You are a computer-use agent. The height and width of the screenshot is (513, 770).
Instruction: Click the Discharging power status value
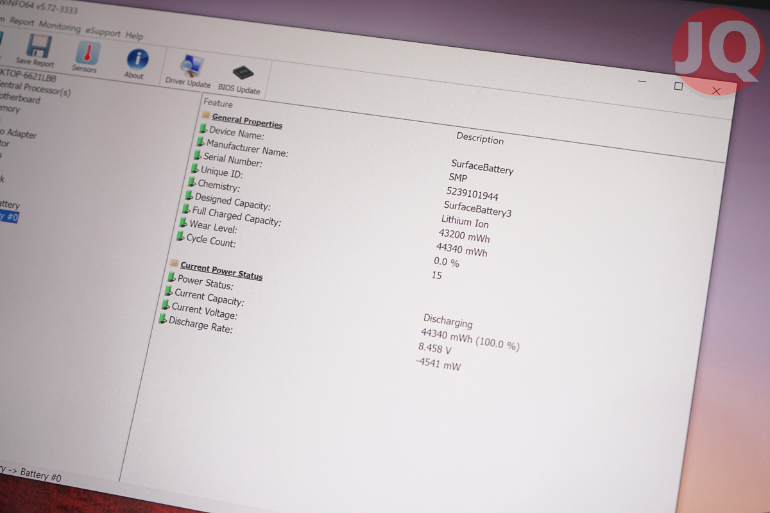click(x=448, y=321)
